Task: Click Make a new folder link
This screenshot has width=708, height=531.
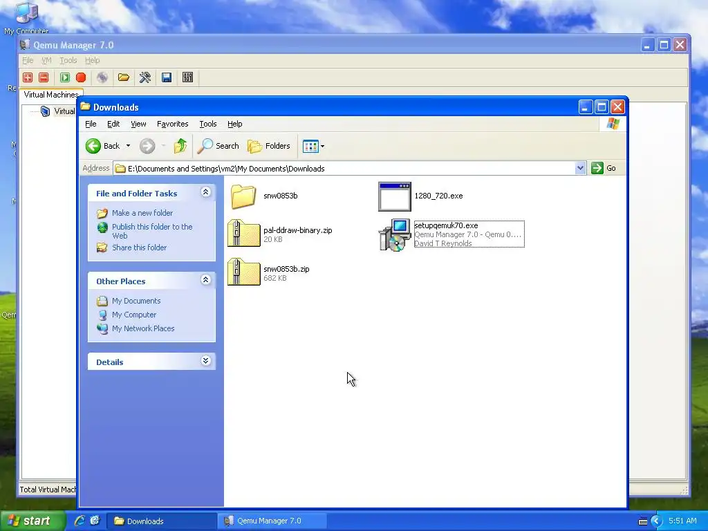Action: pyautogui.click(x=142, y=213)
